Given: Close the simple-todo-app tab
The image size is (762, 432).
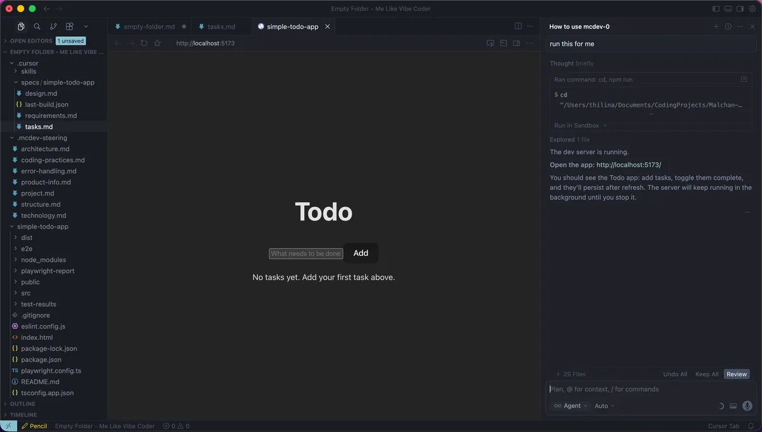Looking at the screenshot, I should (x=328, y=27).
